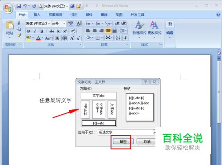The width and height of the screenshot is (222, 165).
Task: Open font name dropdown in ribbon
Action: pos(49,24)
